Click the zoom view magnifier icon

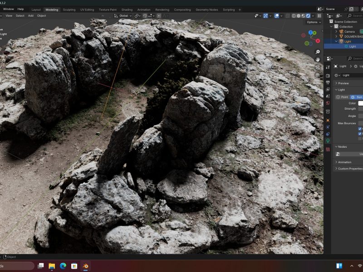318,52
